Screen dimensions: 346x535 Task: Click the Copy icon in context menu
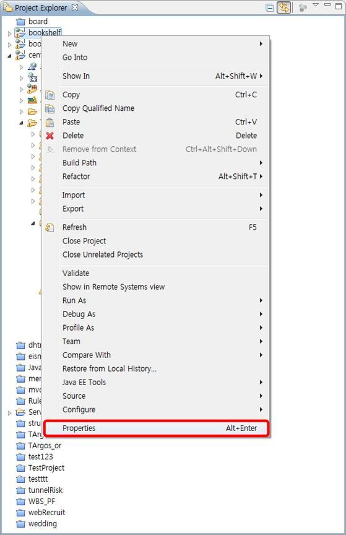(50, 95)
